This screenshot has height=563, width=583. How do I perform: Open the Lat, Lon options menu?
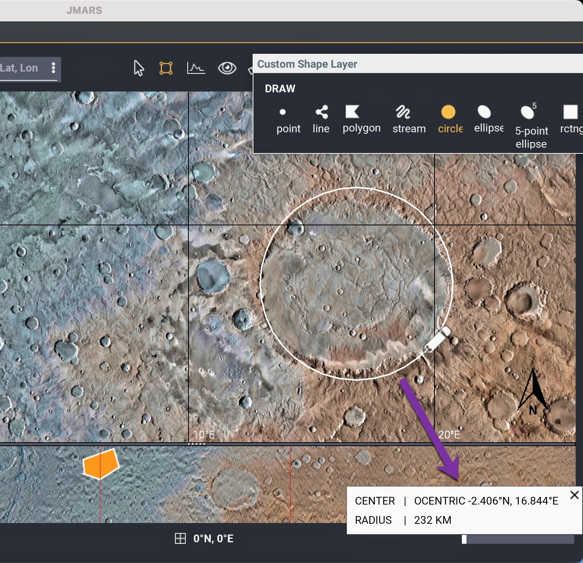click(x=53, y=68)
